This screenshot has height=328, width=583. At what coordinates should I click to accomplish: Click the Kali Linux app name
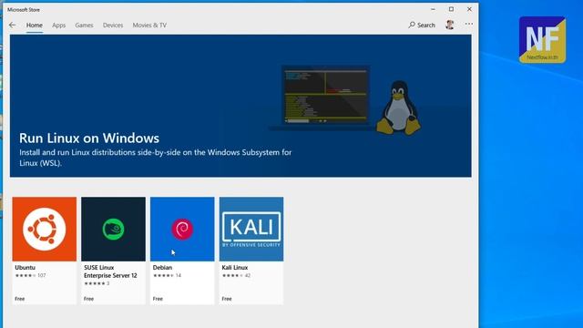235,267
